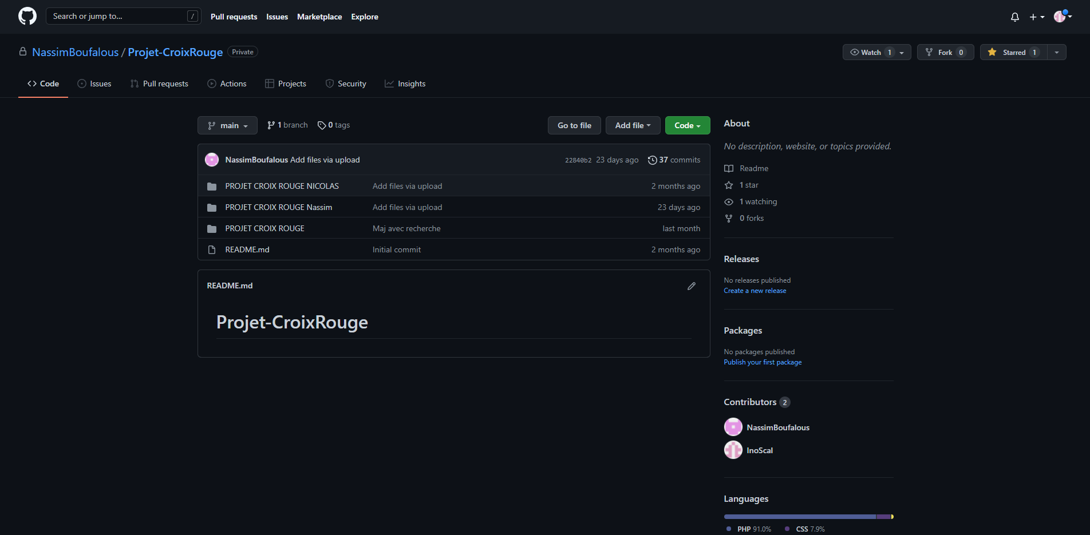
Task: Open the Maj avec recherche commit
Action: point(406,228)
